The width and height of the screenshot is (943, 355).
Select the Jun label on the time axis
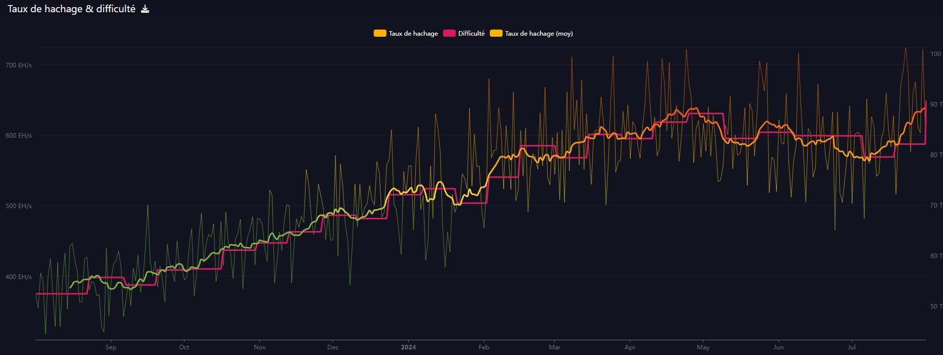click(779, 347)
